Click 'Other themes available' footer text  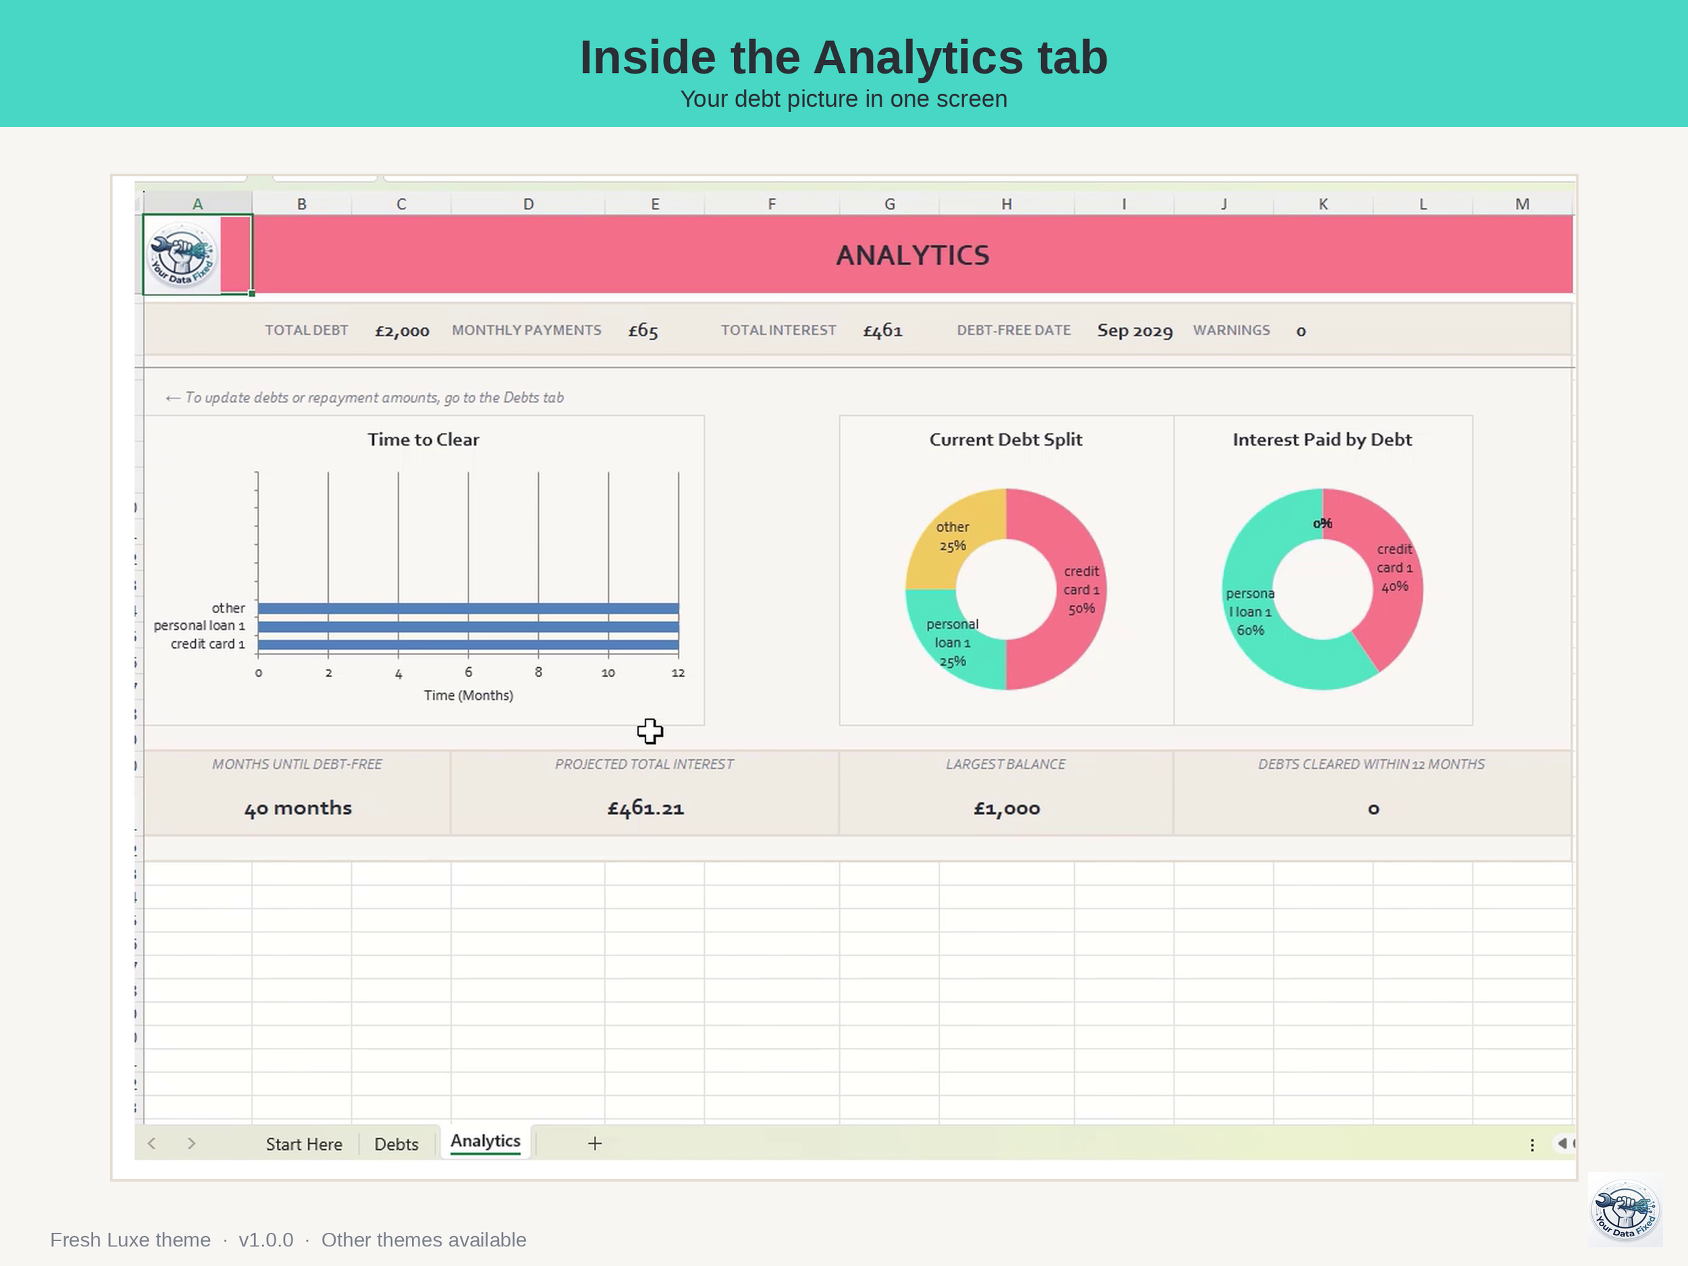point(423,1239)
